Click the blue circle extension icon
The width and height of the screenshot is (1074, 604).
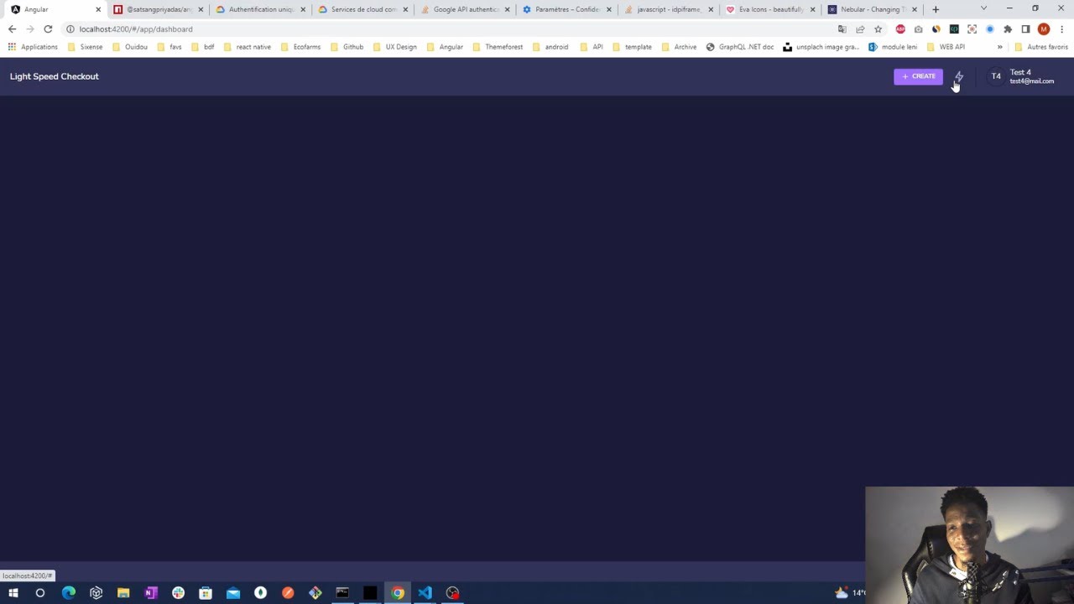(x=989, y=29)
